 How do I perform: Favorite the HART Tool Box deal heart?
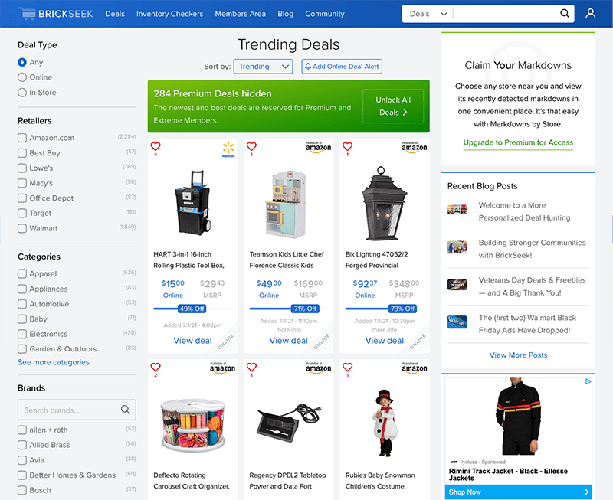pyautogui.click(x=156, y=146)
